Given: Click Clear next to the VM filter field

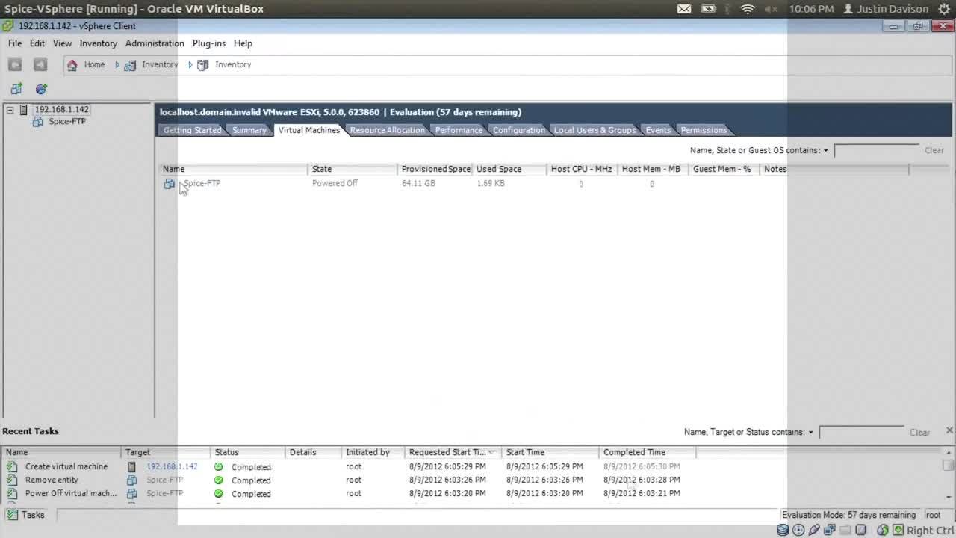Looking at the screenshot, I should [934, 150].
